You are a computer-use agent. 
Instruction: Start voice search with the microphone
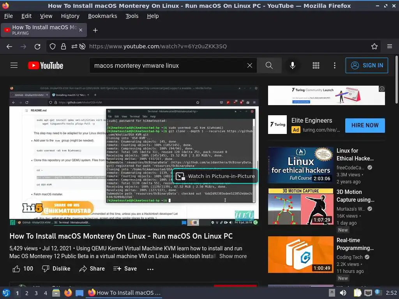coord(293,65)
